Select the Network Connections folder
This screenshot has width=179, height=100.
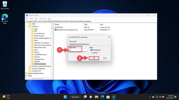click(x=40, y=43)
